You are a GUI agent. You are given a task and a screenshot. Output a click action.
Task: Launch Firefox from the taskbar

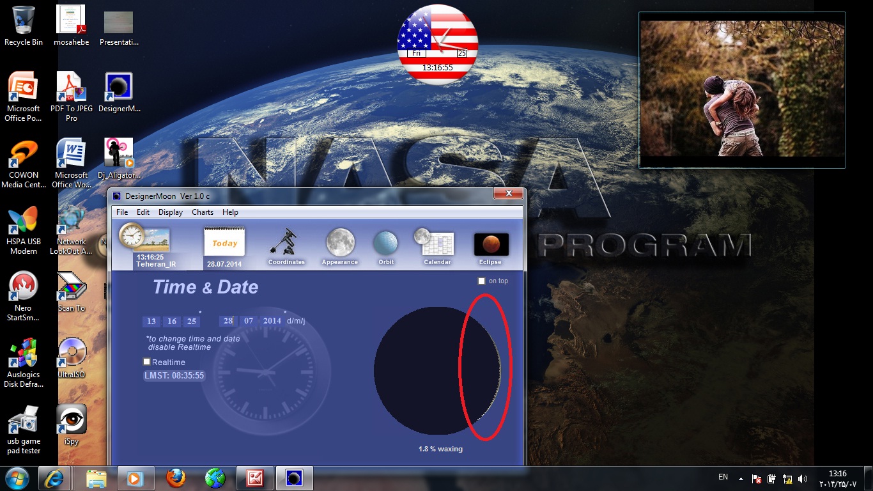click(176, 478)
